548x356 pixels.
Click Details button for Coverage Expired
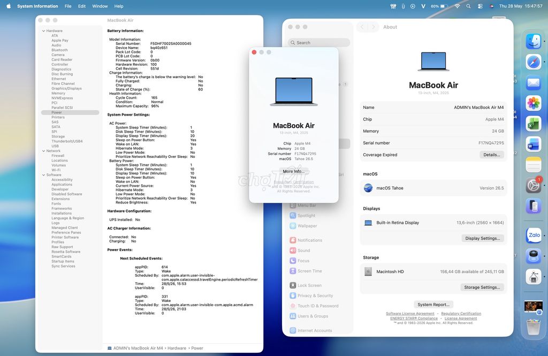[x=491, y=155]
